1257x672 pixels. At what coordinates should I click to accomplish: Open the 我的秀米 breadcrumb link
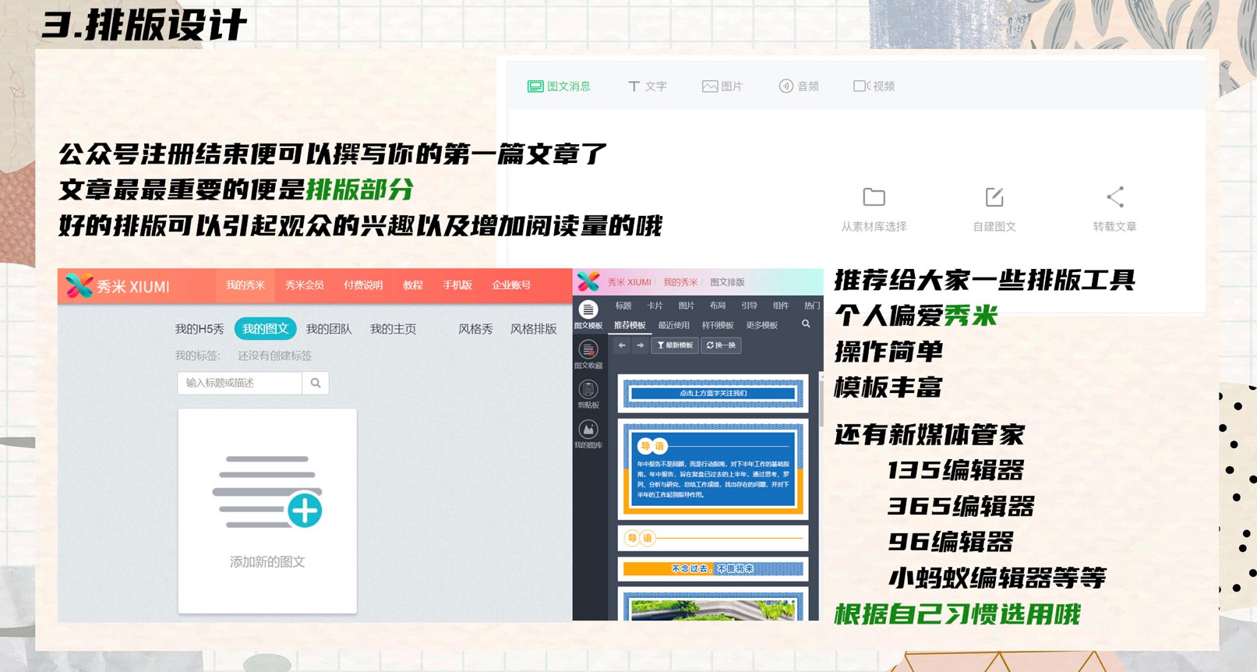click(680, 282)
